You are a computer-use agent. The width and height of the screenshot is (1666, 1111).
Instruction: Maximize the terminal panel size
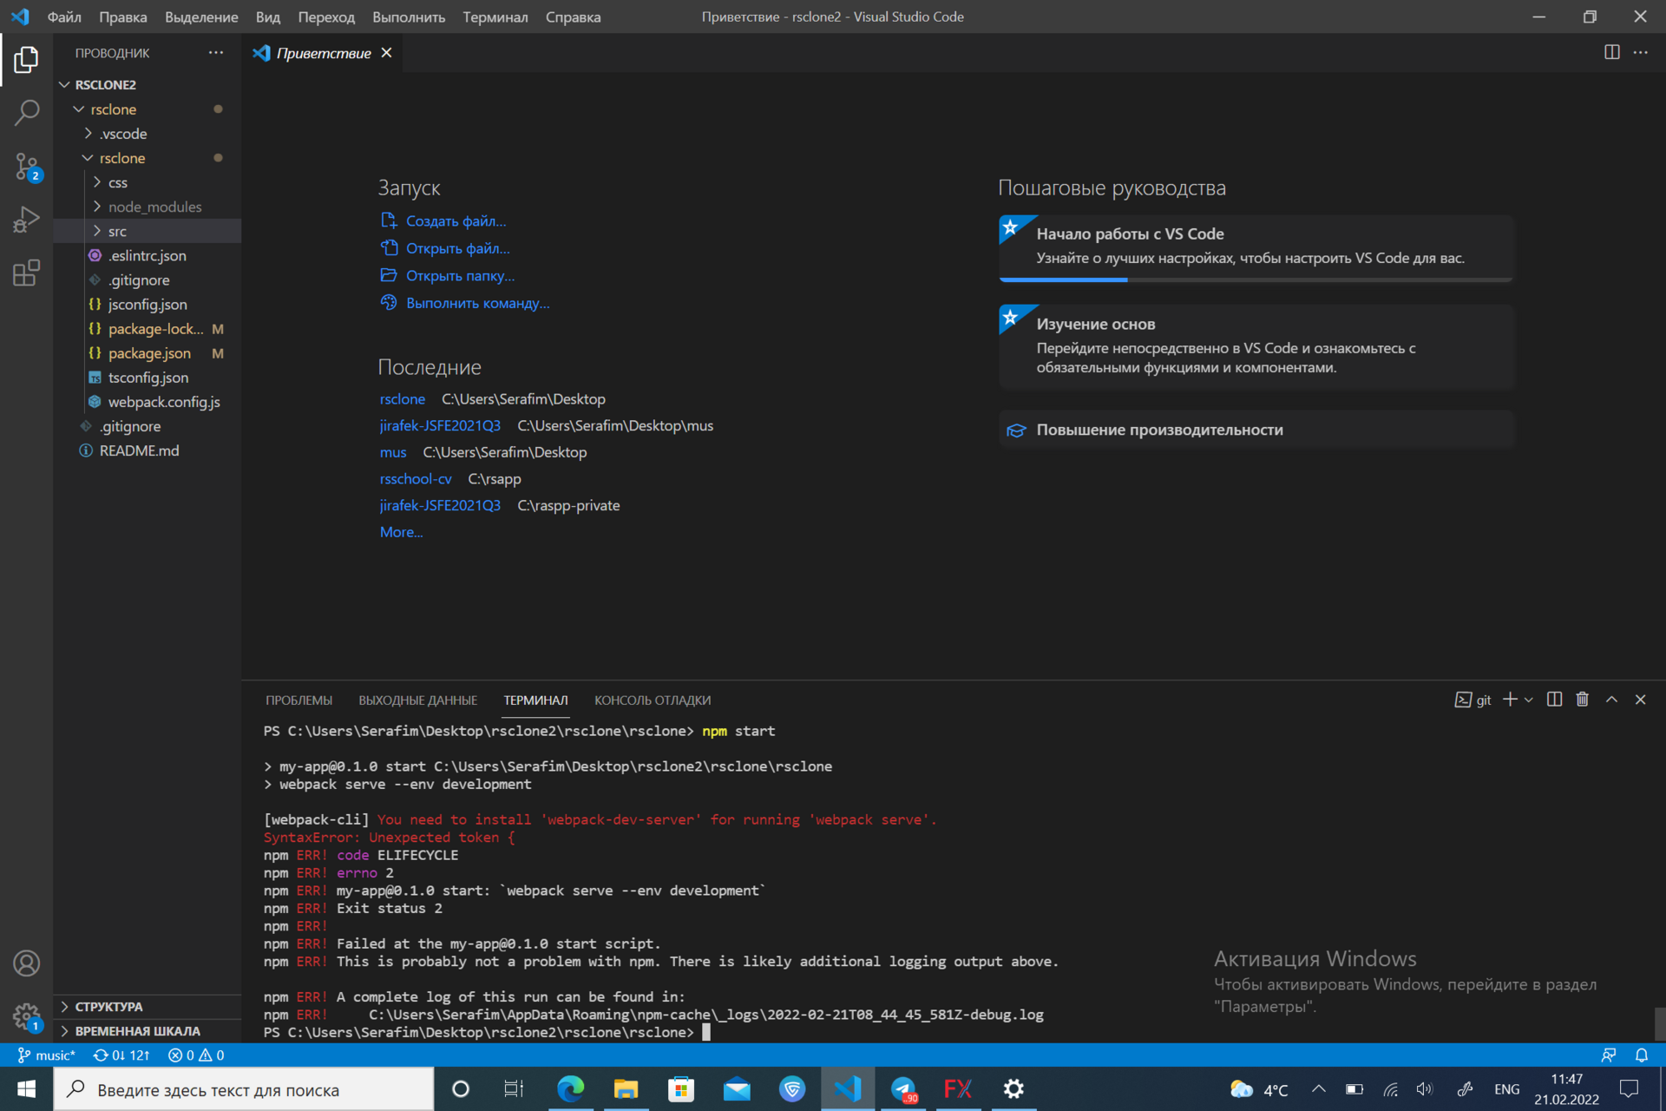(x=1611, y=700)
